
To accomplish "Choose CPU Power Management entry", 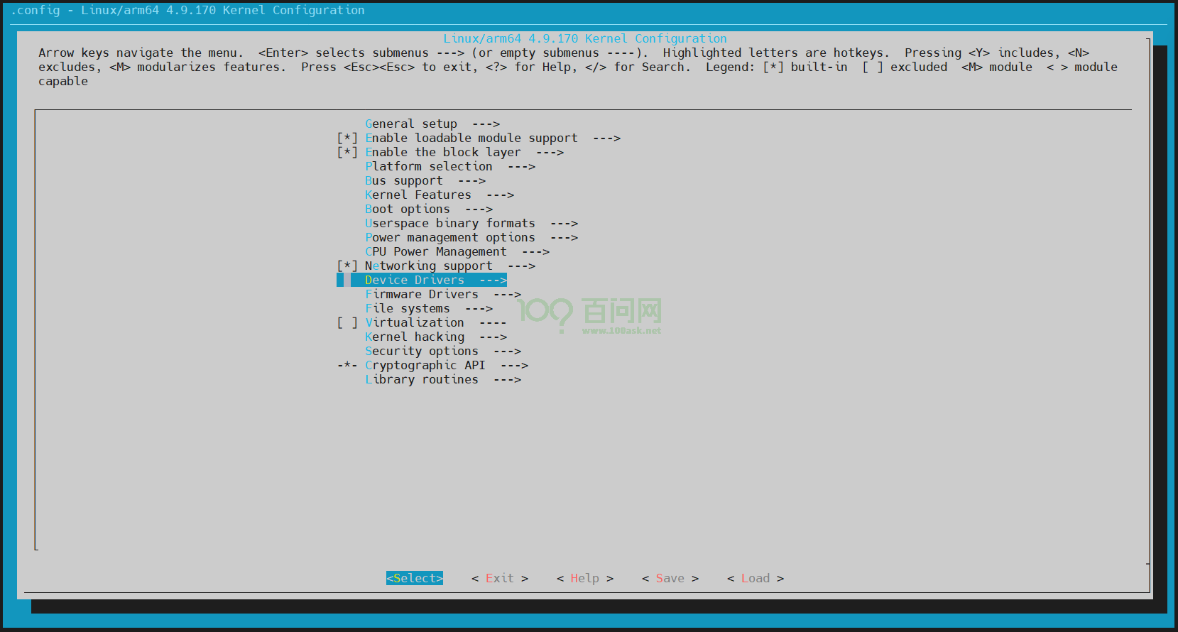I will (x=435, y=252).
